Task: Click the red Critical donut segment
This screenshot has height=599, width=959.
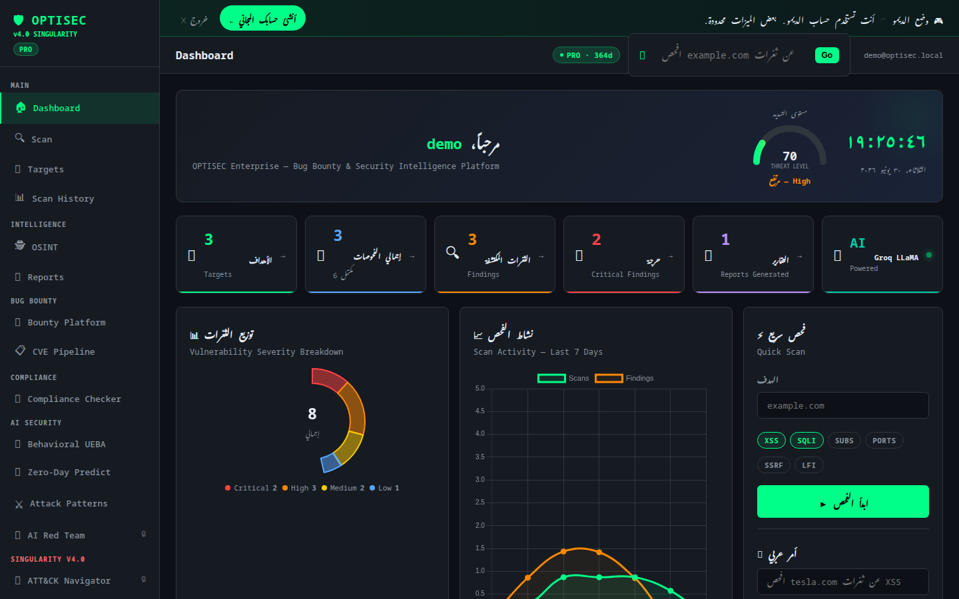Action: (328, 380)
